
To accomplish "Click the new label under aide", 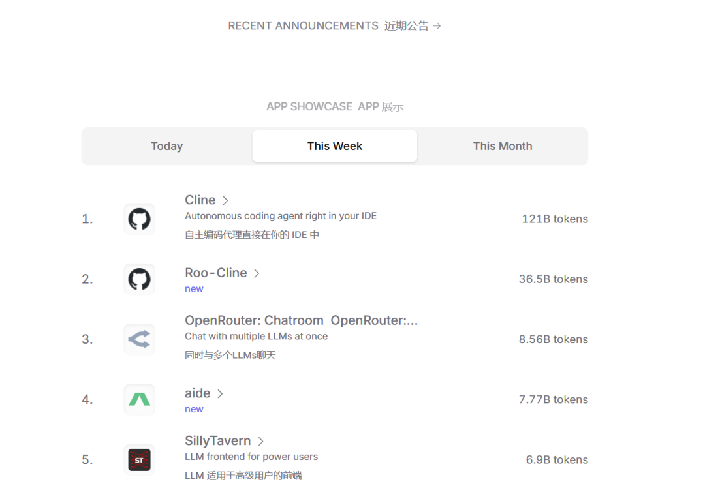I will pyautogui.click(x=194, y=409).
